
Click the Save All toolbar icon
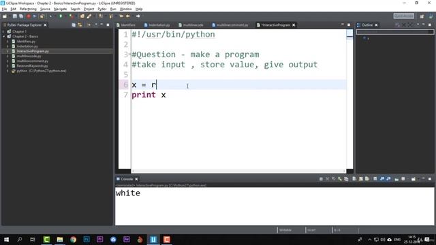21,16
